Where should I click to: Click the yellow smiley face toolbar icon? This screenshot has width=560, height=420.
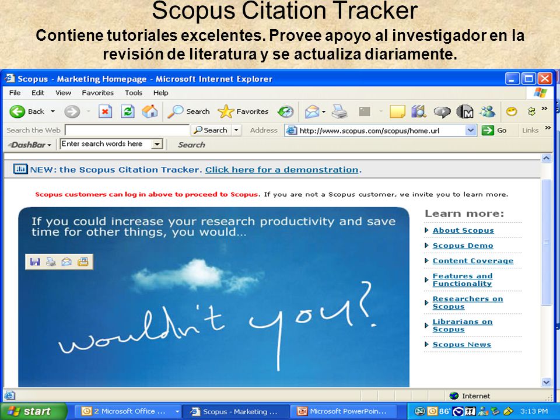[512, 112]
